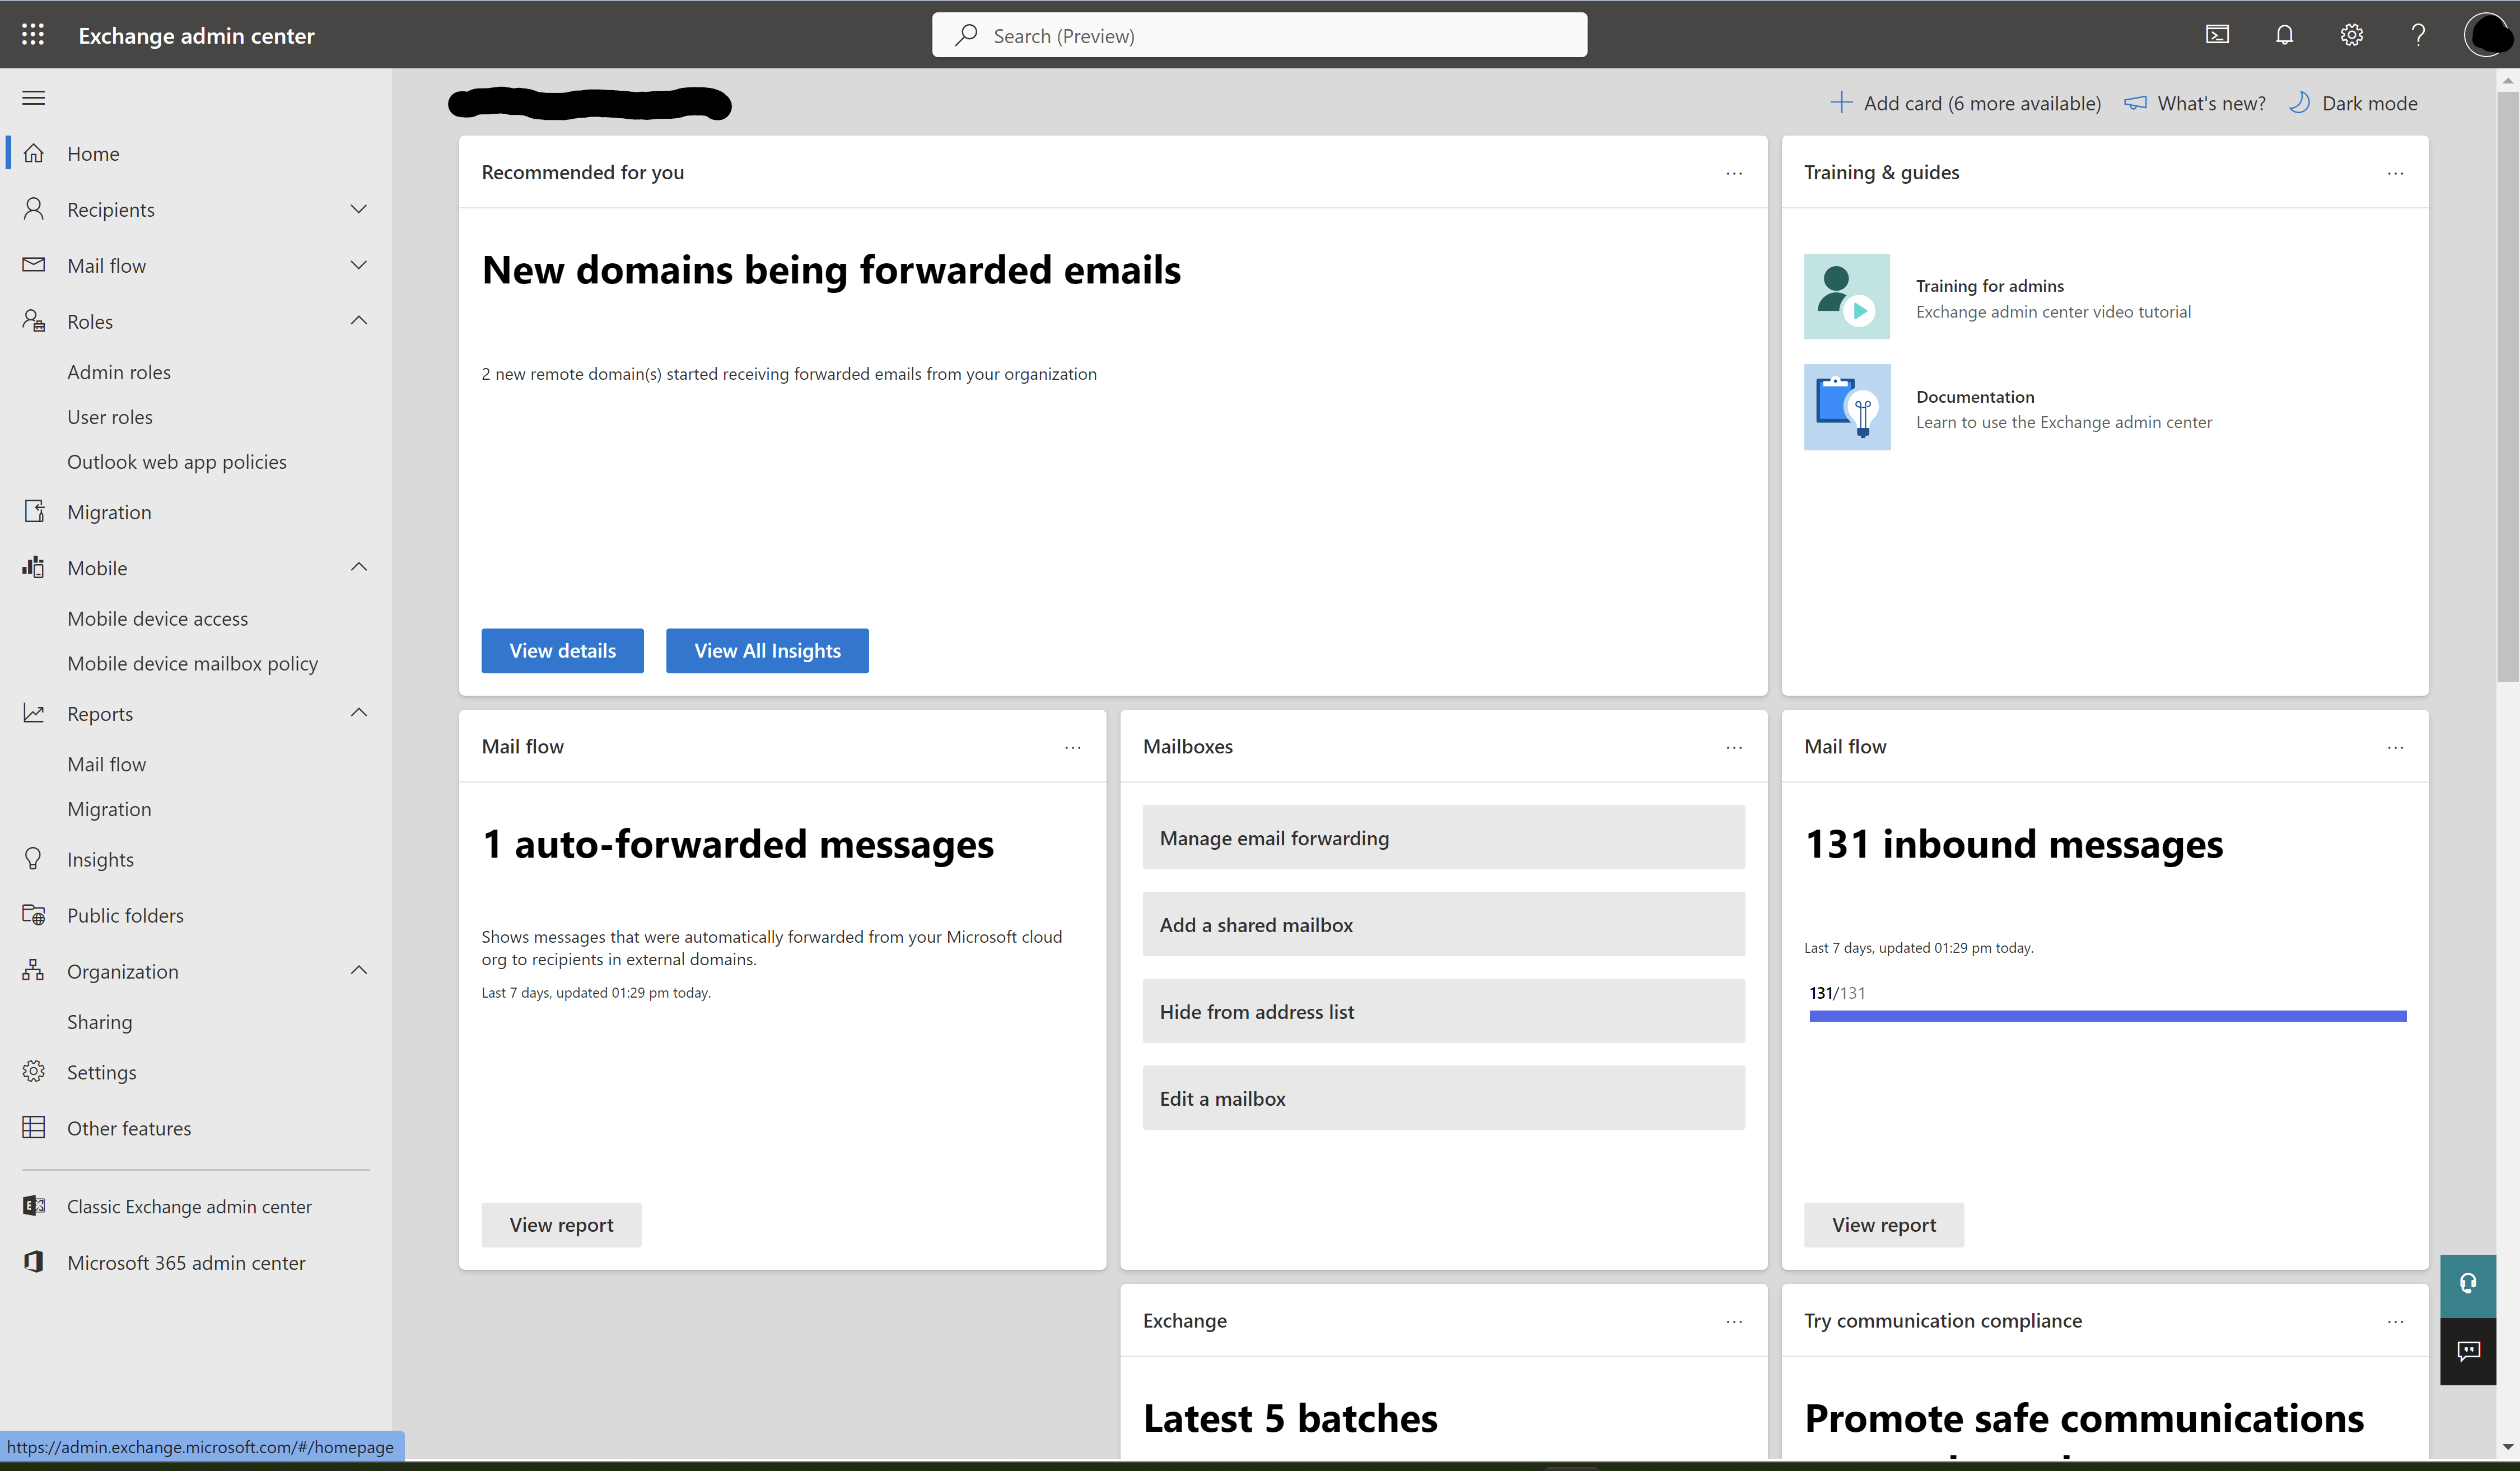Image resolution: width=2520 pixels, height=1471 pixels.
Task: Click the inbound messages progress bar
Action: pos(2107,1016)
